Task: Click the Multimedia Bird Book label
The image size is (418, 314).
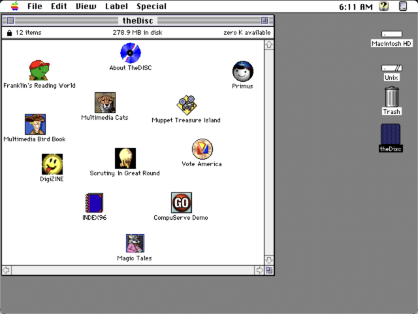Action: coord(35,139)
